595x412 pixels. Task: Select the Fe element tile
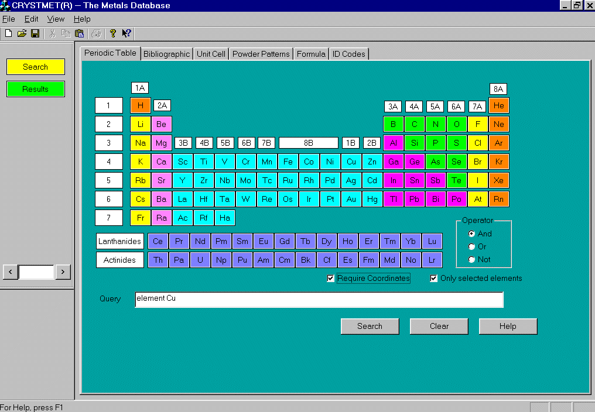(x=288, y=162)
